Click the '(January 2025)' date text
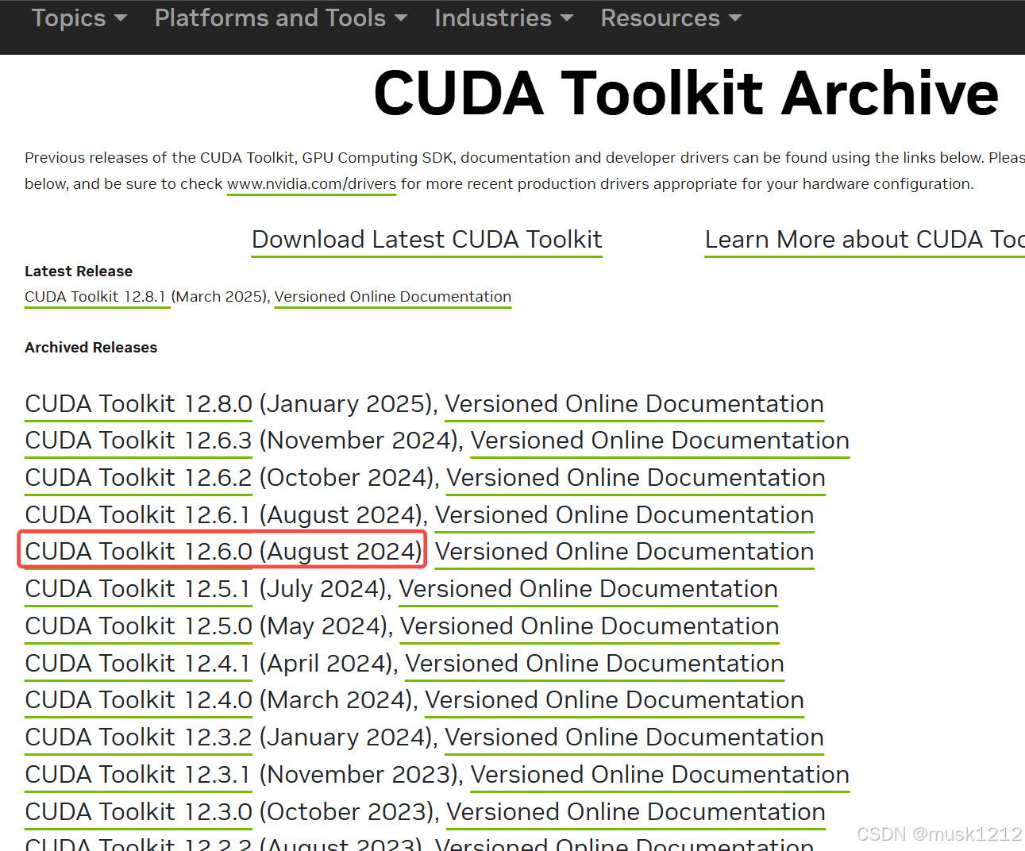 pos(345,404)
